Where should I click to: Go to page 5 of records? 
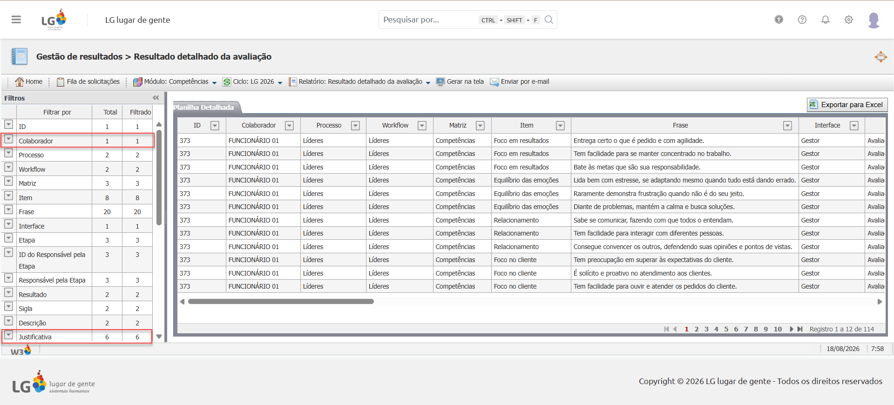(x=726, y=329)
